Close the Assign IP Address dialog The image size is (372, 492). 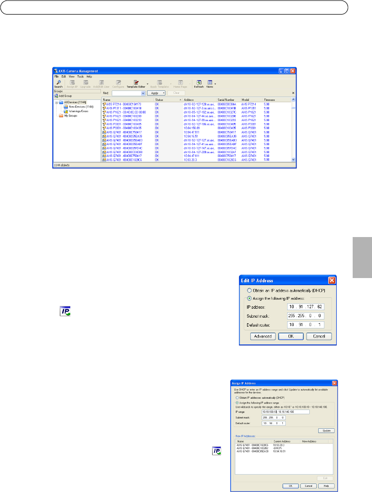[335, 383]
